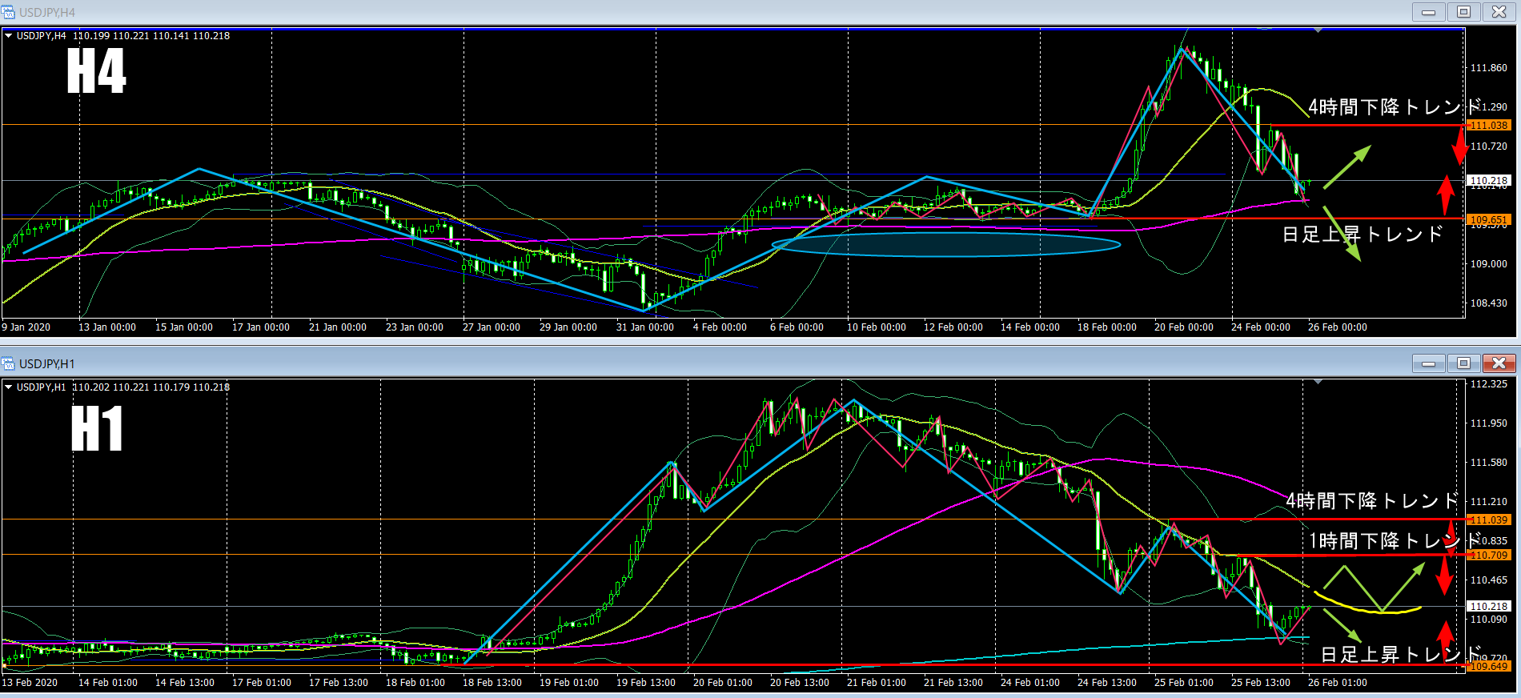Click the 111.580 price scale value in H1

pyautogui.click(x=1489, y=463)
